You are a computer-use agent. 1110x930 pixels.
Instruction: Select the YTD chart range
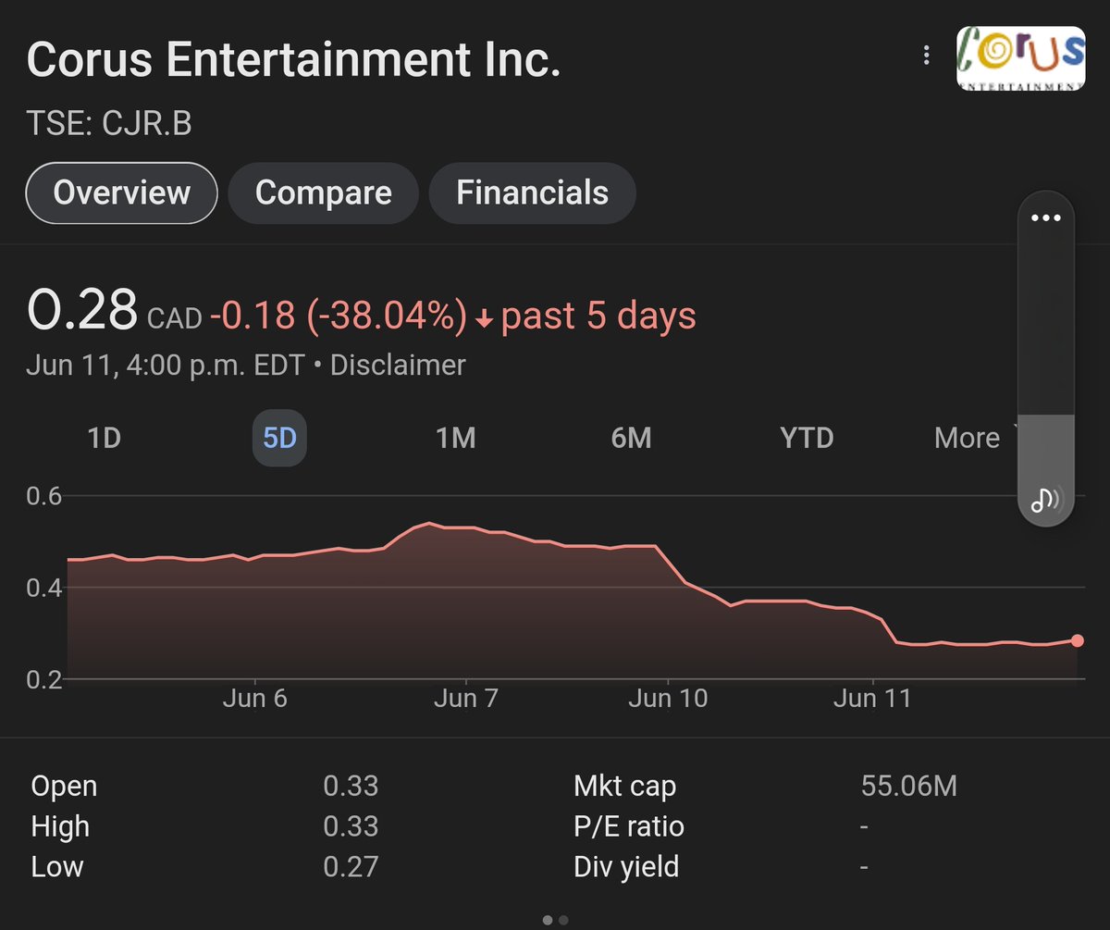pos(808,438)
